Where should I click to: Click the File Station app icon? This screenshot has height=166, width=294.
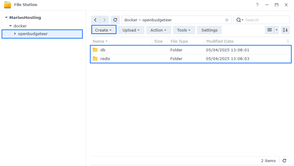tap(8, 5)
